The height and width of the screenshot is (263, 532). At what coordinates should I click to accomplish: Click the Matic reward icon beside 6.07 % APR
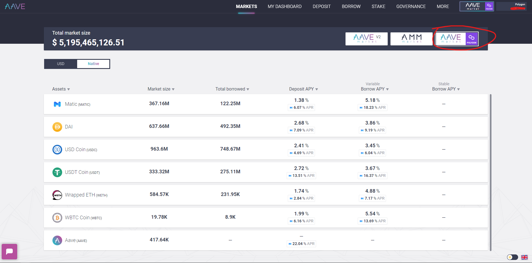coord(291,108)
